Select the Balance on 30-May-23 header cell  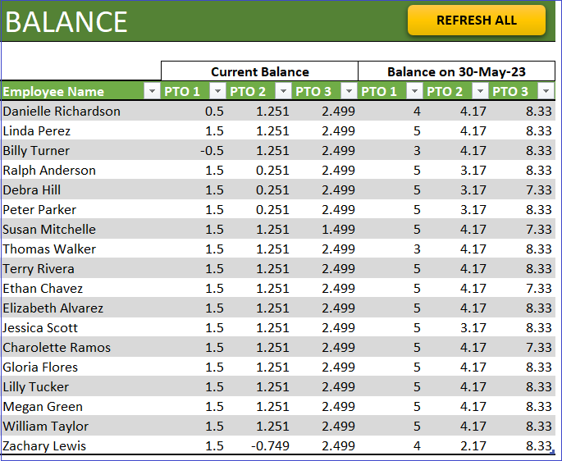coord(456,71)
